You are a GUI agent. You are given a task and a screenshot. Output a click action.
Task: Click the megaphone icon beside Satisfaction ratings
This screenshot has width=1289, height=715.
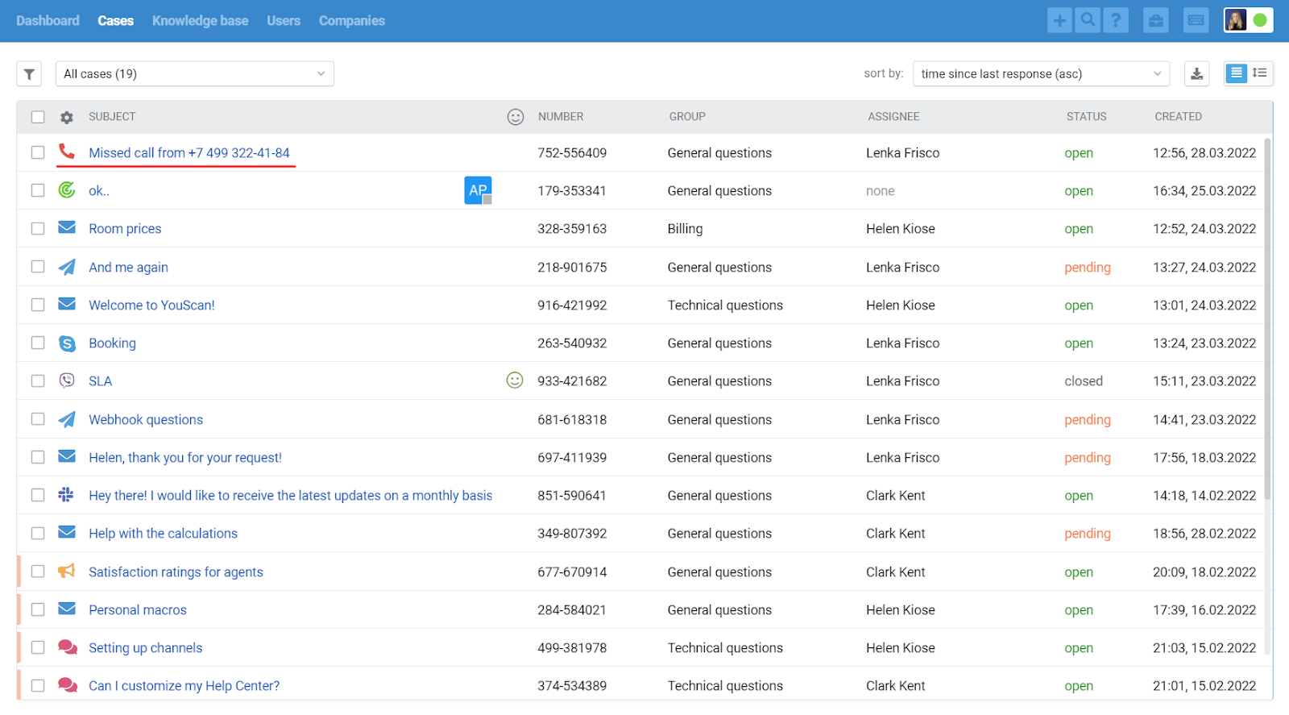pyautogui.click(x=67, y=571)
